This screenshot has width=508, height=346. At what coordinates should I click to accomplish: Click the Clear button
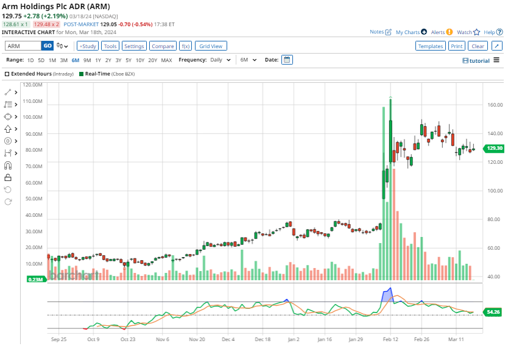point(478,46)
